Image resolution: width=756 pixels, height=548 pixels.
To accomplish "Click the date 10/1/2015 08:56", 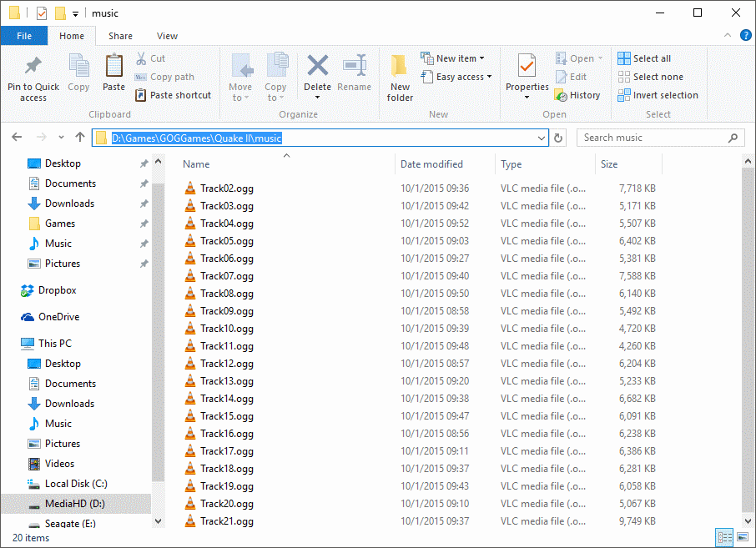I will (435, 433).
